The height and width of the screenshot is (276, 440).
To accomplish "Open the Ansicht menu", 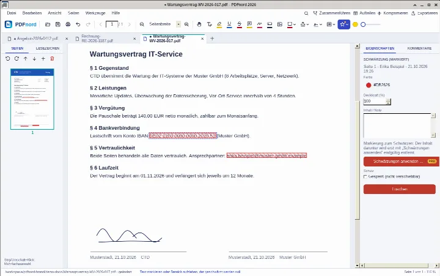I will [54, 13].
